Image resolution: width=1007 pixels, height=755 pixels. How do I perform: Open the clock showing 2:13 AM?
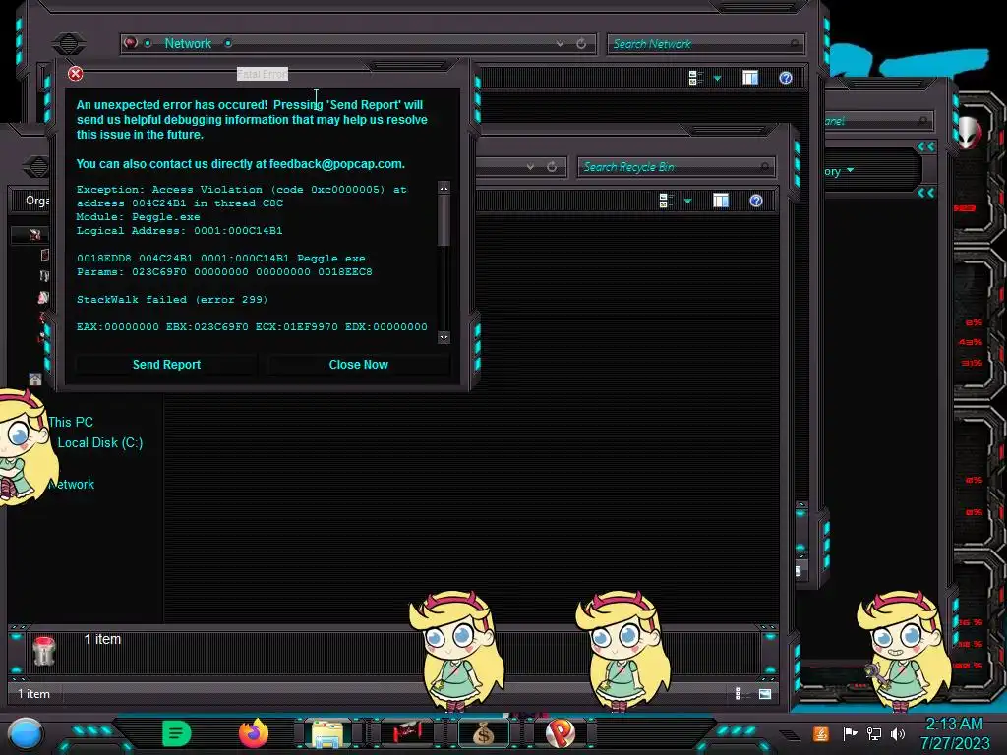954,733
